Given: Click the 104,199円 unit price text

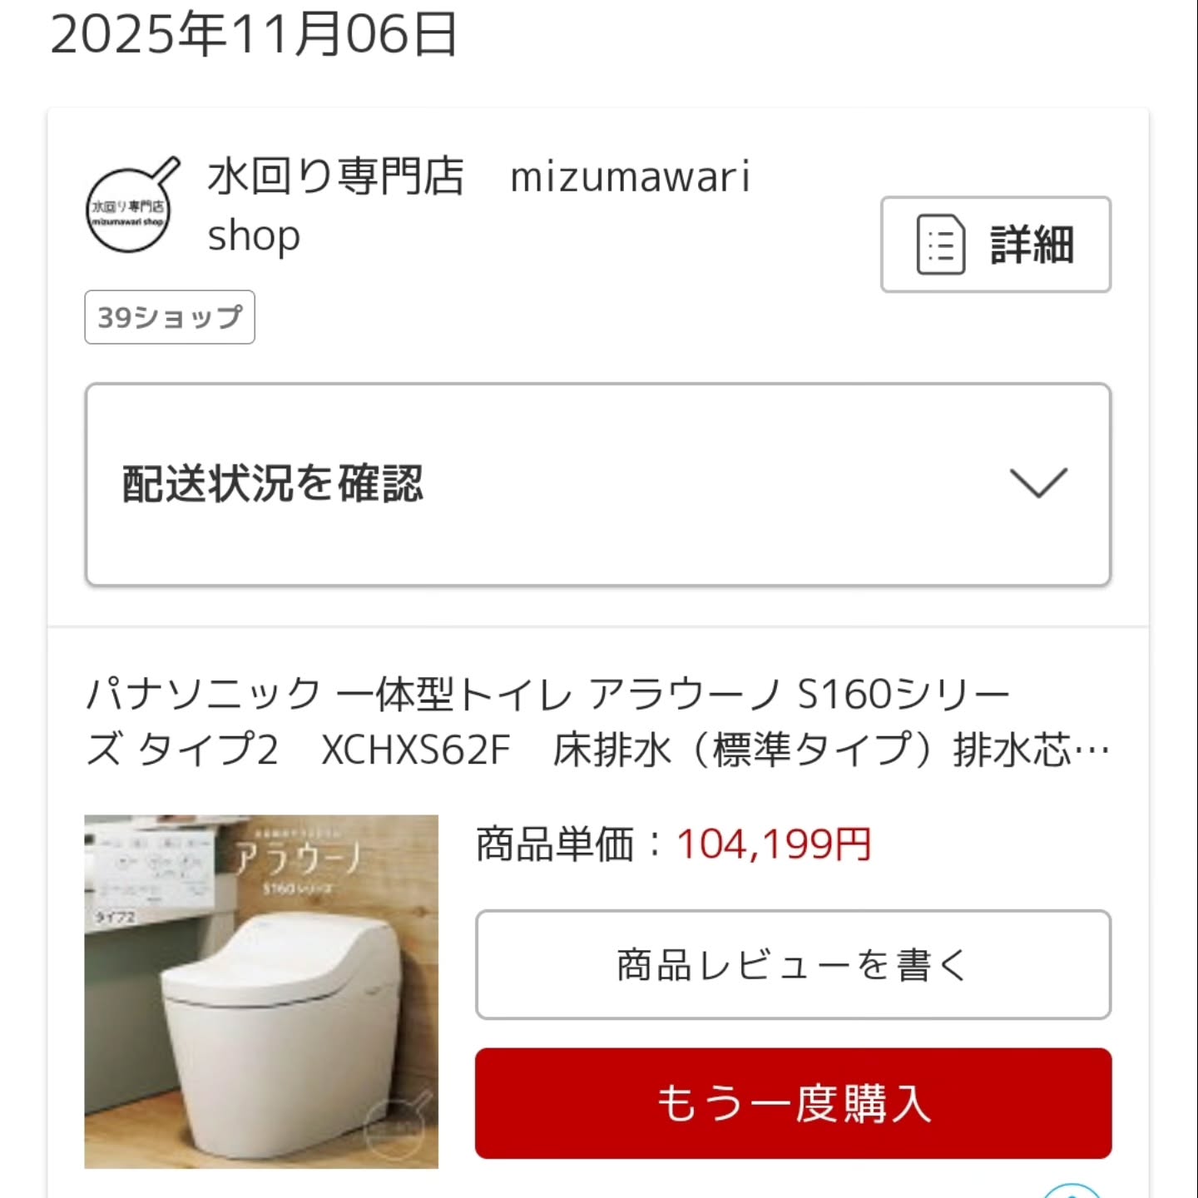Looking at the screenshot, I should tap(774, 844).
